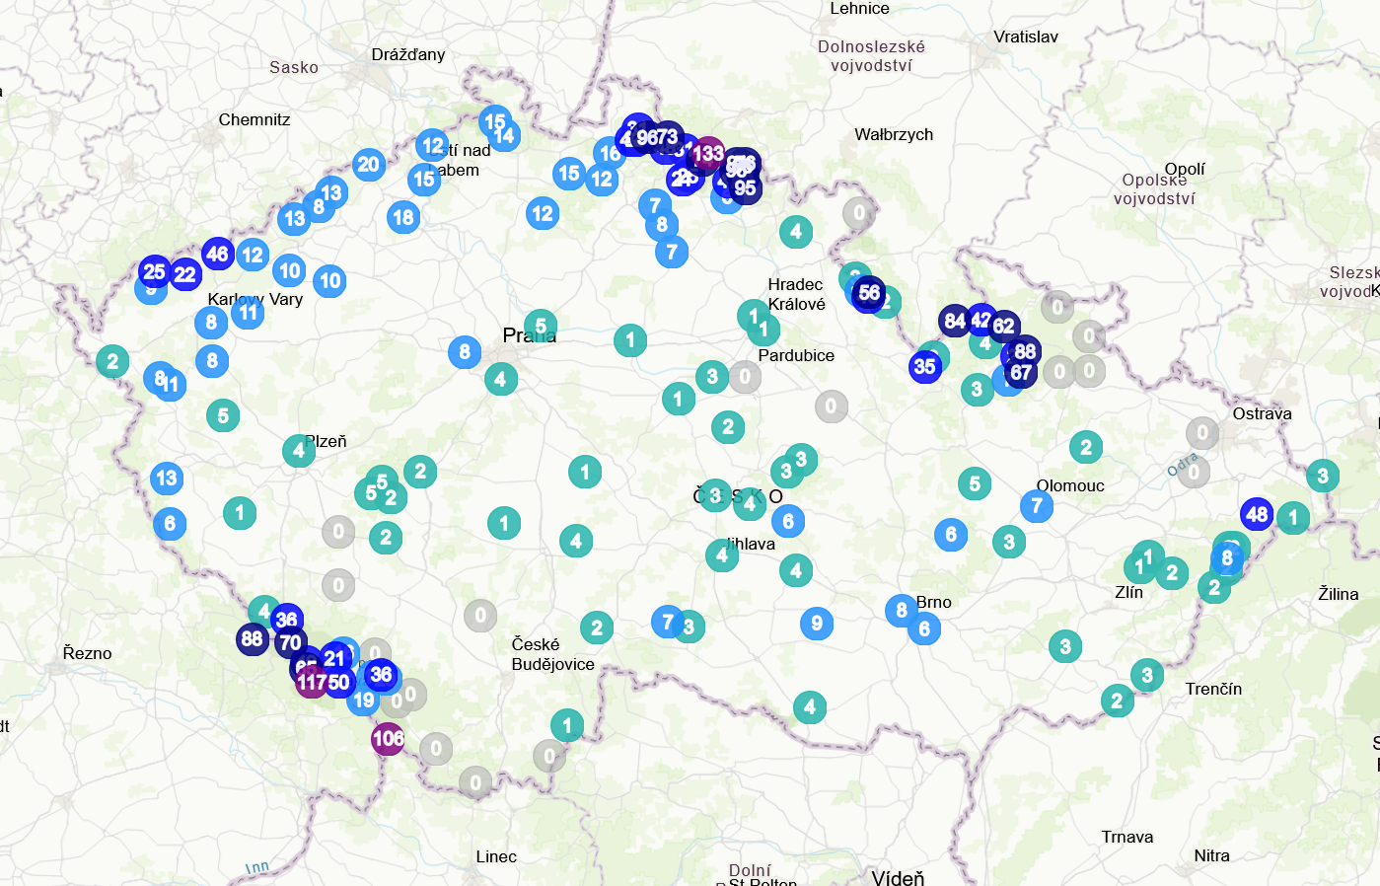Click the navy marker showing 62
This screenshot has width=1380, height=886.
(1004, 327)
